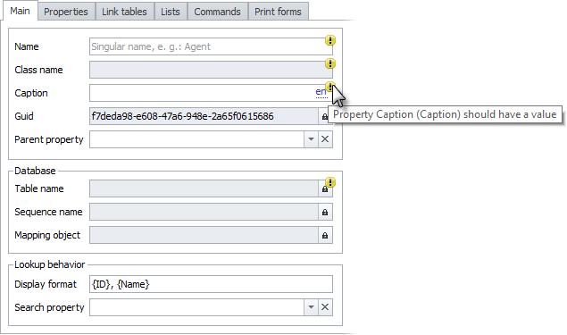Unlock the Table name field lock icon

click(325, 189)
